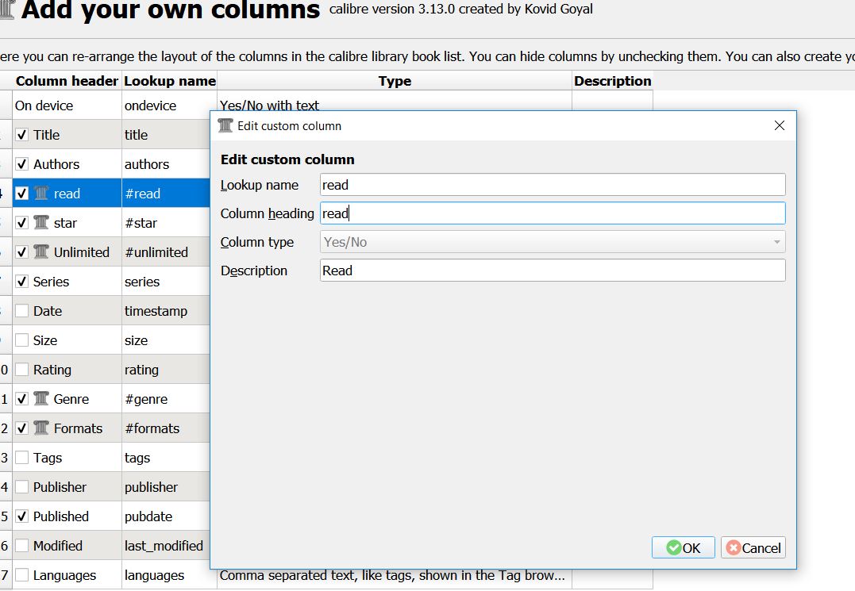Viewport: 855px width, 591px height.
Task: Uncheck the Title column checkbox
Action: [21, 135]
